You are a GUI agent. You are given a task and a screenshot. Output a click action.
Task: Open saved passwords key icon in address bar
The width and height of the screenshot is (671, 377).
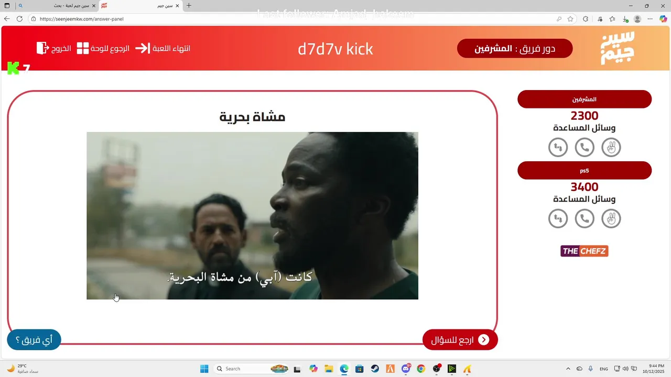click(559, 19)
